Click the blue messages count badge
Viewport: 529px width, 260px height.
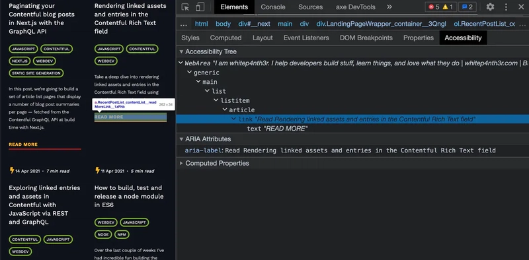468,7
